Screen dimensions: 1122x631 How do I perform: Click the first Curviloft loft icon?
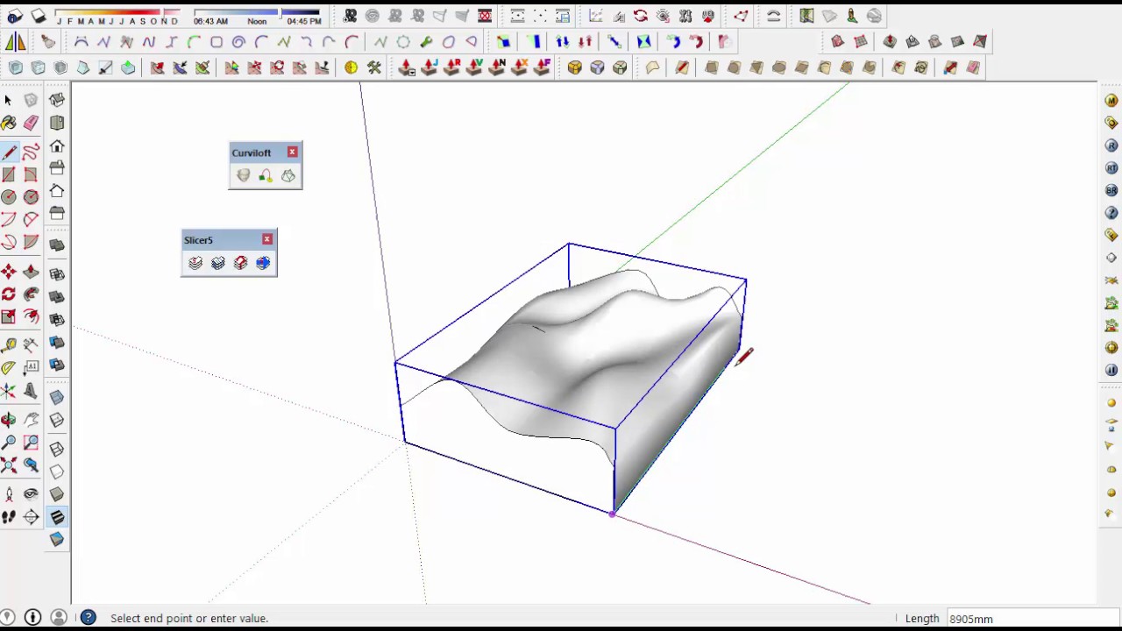(243, 176)
